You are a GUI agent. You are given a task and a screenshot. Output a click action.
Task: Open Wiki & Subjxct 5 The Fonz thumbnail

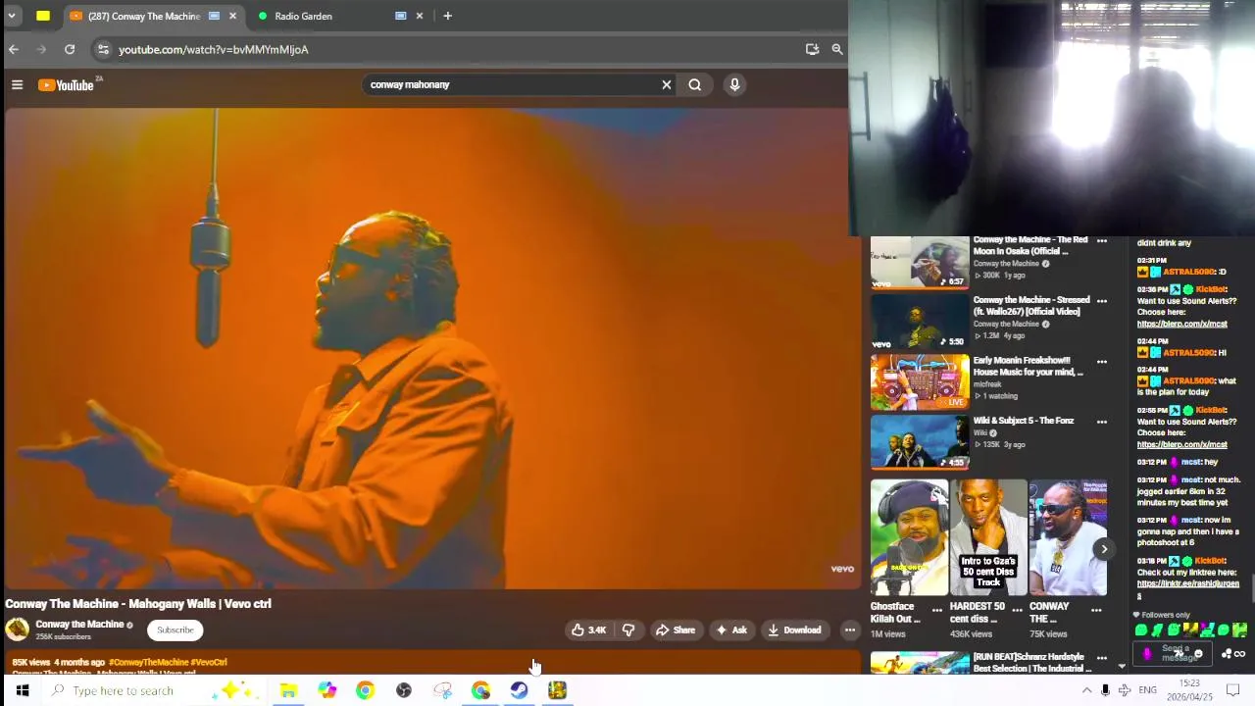(x=920, y=442)
